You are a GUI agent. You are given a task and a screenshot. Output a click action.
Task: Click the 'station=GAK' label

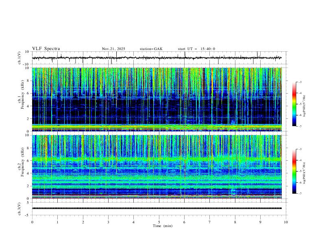[x=151, y=49]
